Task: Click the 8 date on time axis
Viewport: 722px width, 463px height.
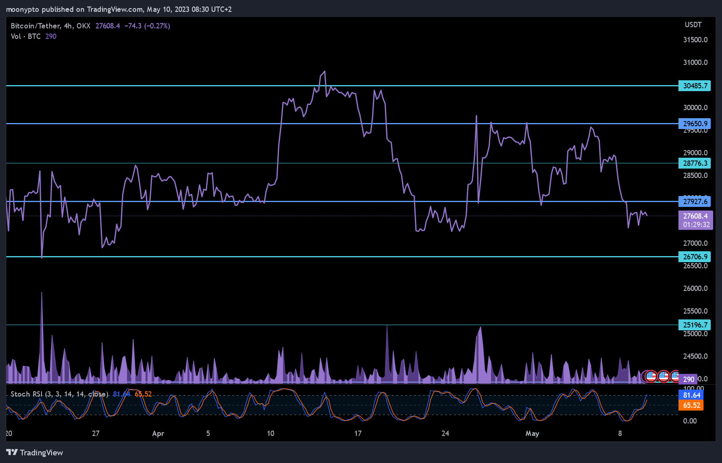Action: (620, 434)
